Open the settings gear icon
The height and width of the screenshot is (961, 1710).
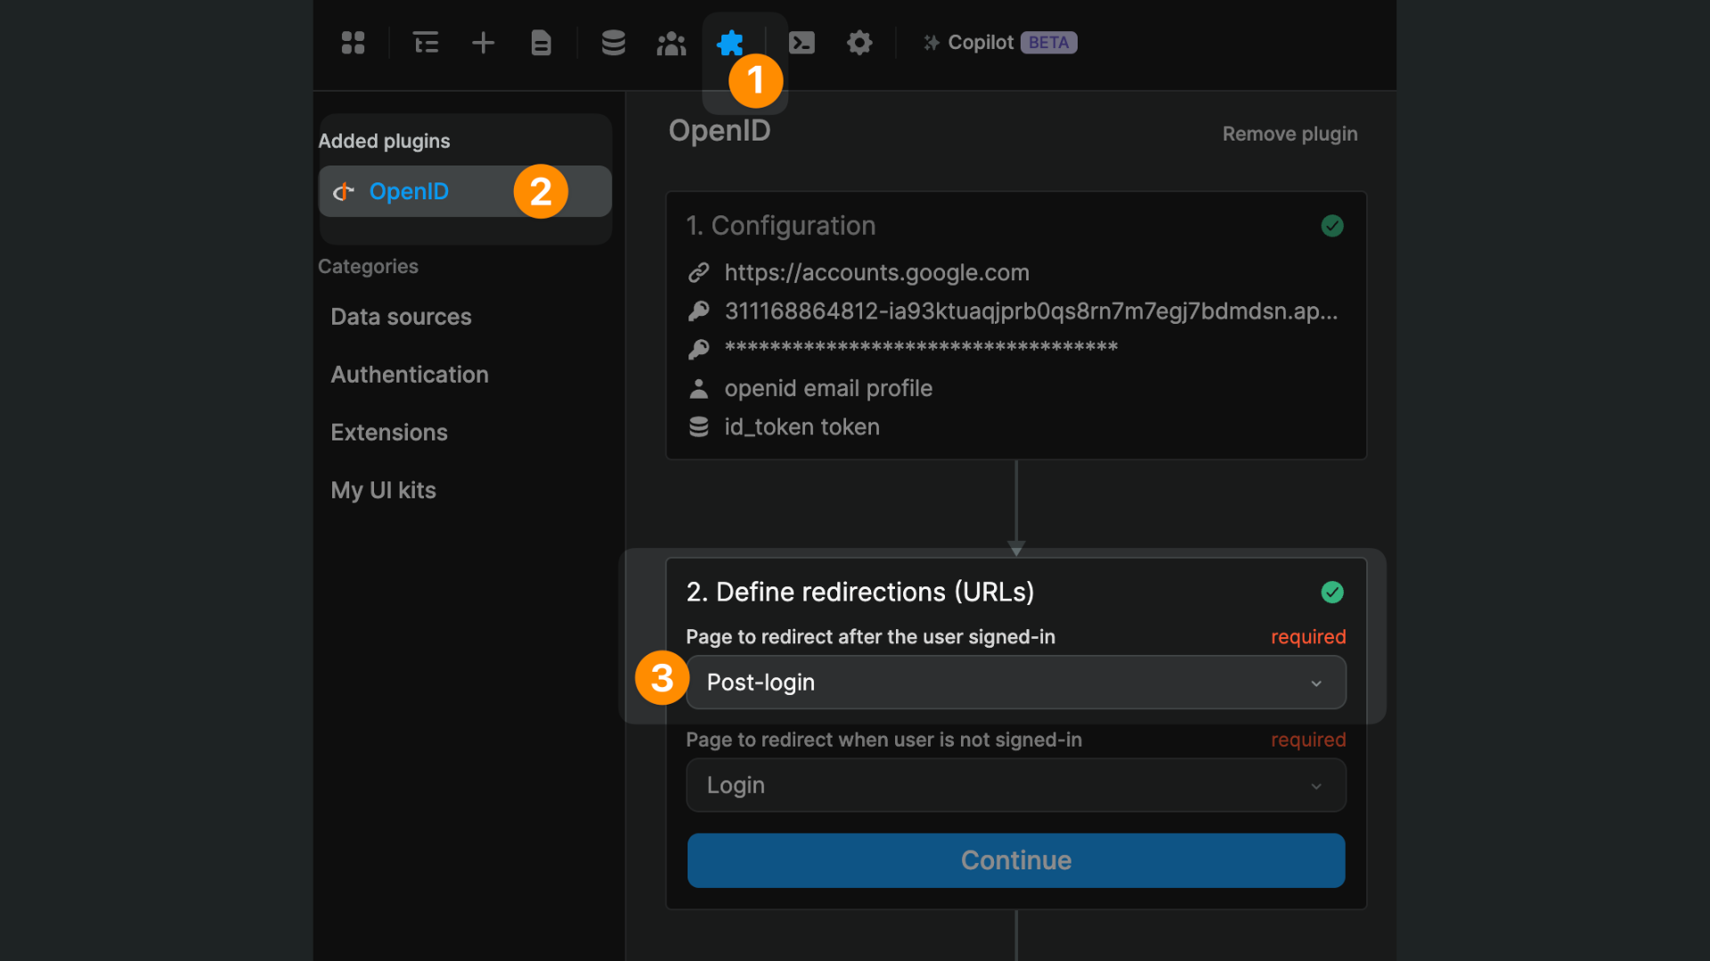tap(859, 42)
